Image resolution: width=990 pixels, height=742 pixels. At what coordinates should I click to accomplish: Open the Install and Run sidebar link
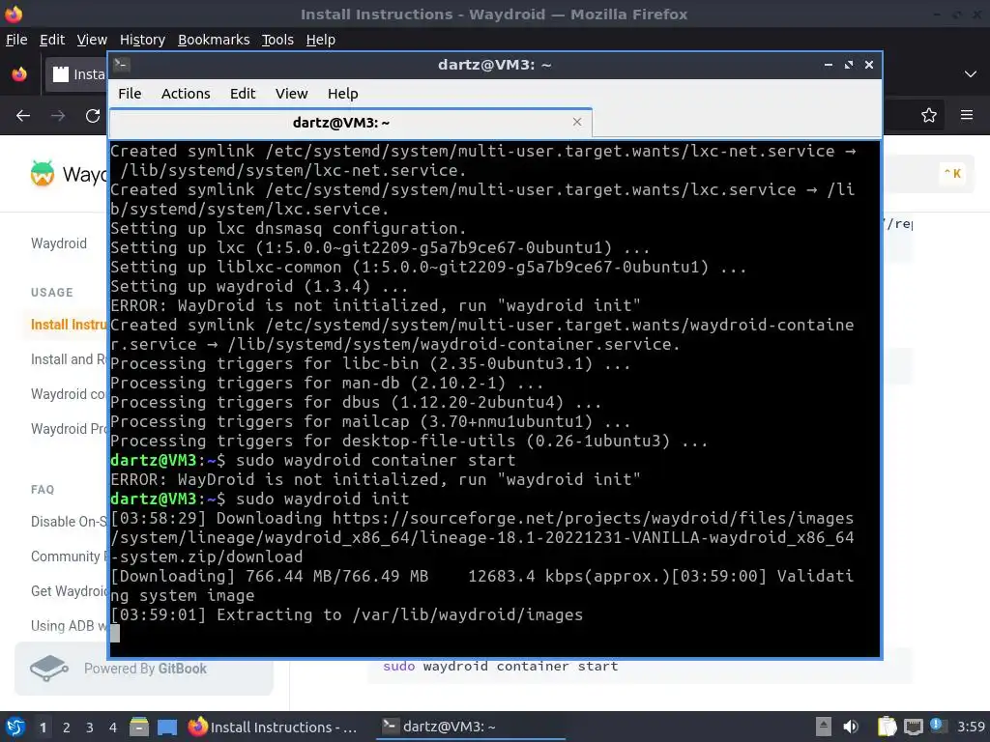(69, 359)
